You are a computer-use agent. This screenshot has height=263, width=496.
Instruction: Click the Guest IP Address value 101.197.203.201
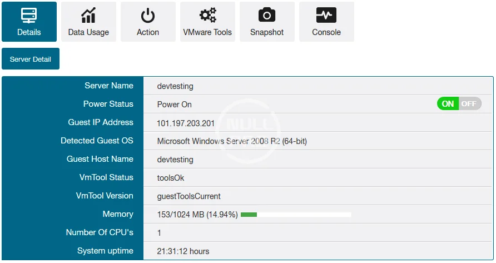click(186, 123)
